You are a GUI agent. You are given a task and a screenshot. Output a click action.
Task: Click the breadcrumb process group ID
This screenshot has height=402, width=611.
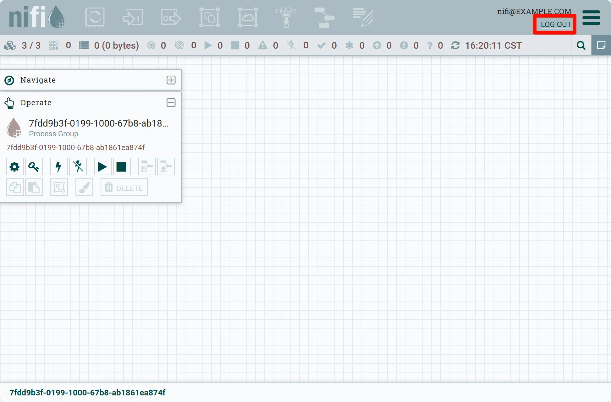[x=87, y=393]
